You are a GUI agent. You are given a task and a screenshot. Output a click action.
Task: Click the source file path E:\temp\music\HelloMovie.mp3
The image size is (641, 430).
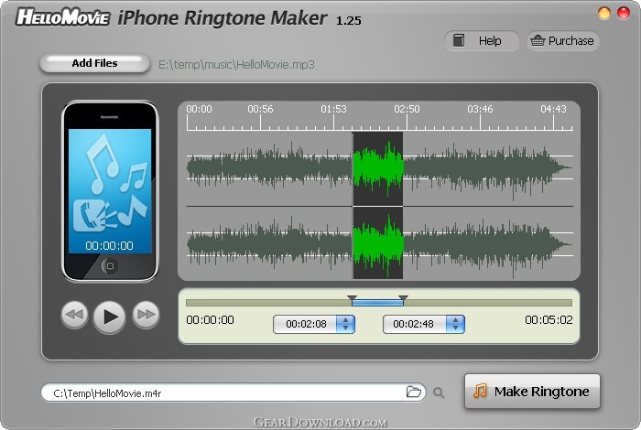tap(236, 65)
